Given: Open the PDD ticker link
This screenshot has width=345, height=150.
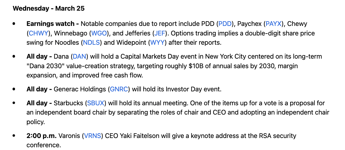Looking at the screenshot, I should click(225, 24).
